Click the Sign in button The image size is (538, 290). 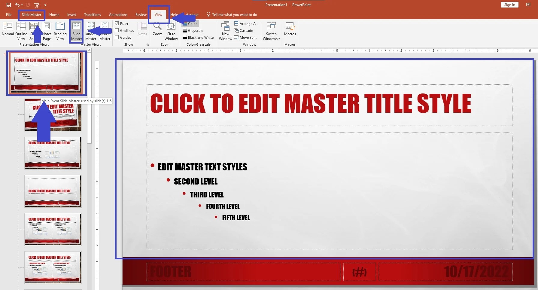click(509, 5)
